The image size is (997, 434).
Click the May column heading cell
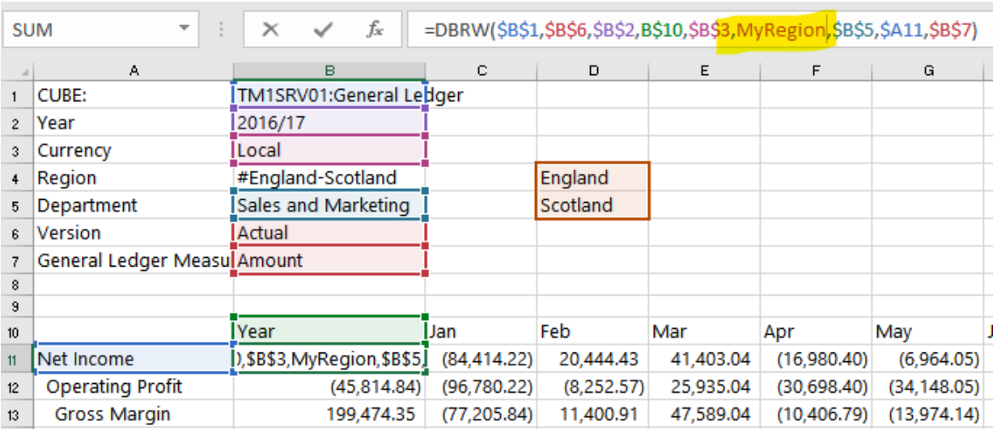[927, 331]
